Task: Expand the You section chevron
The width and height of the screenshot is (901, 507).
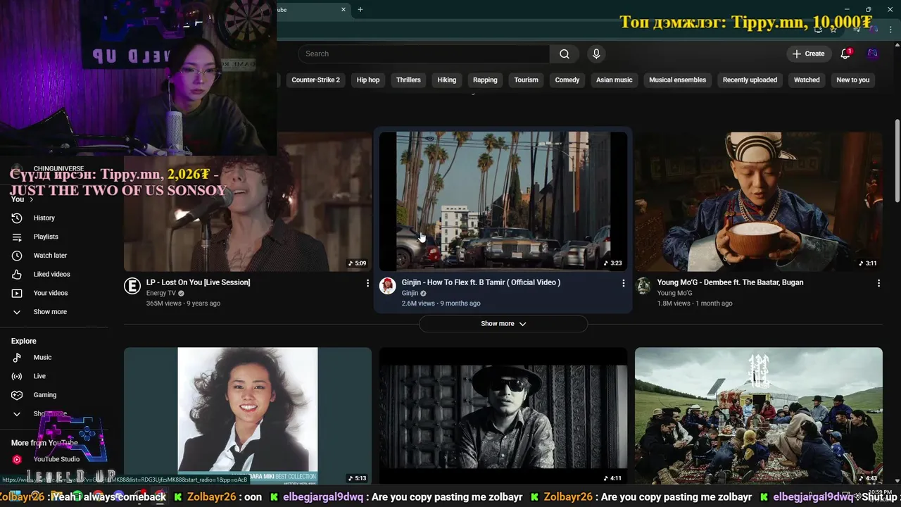Action: pyautogui.click(x=31, y=199)
